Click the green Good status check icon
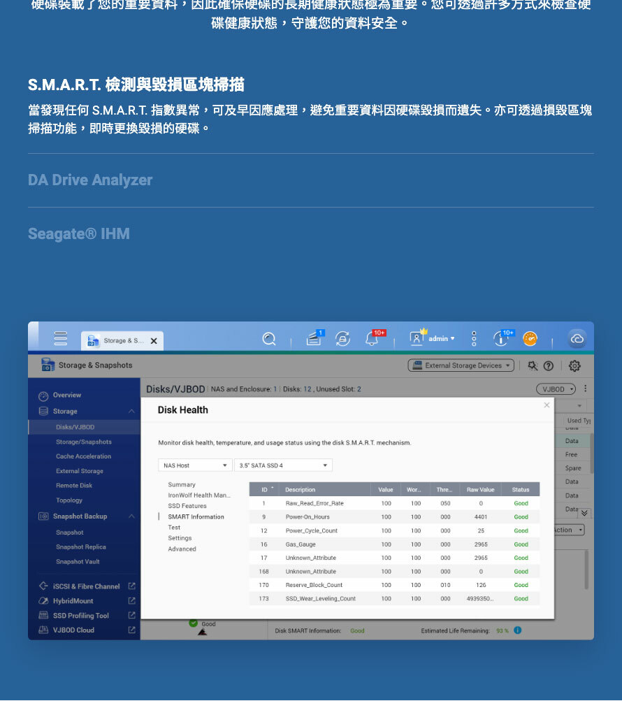This screenshot has width=622, height=701. (193, 623)
